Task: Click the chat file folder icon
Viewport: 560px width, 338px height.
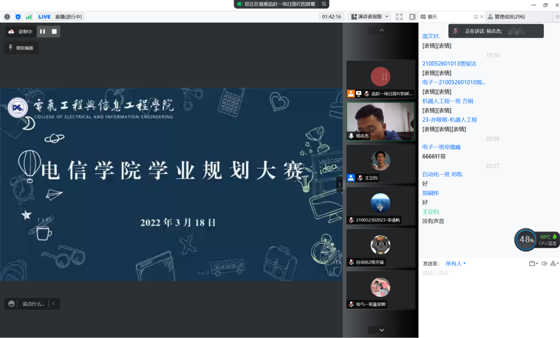Action: click(532, 263)
